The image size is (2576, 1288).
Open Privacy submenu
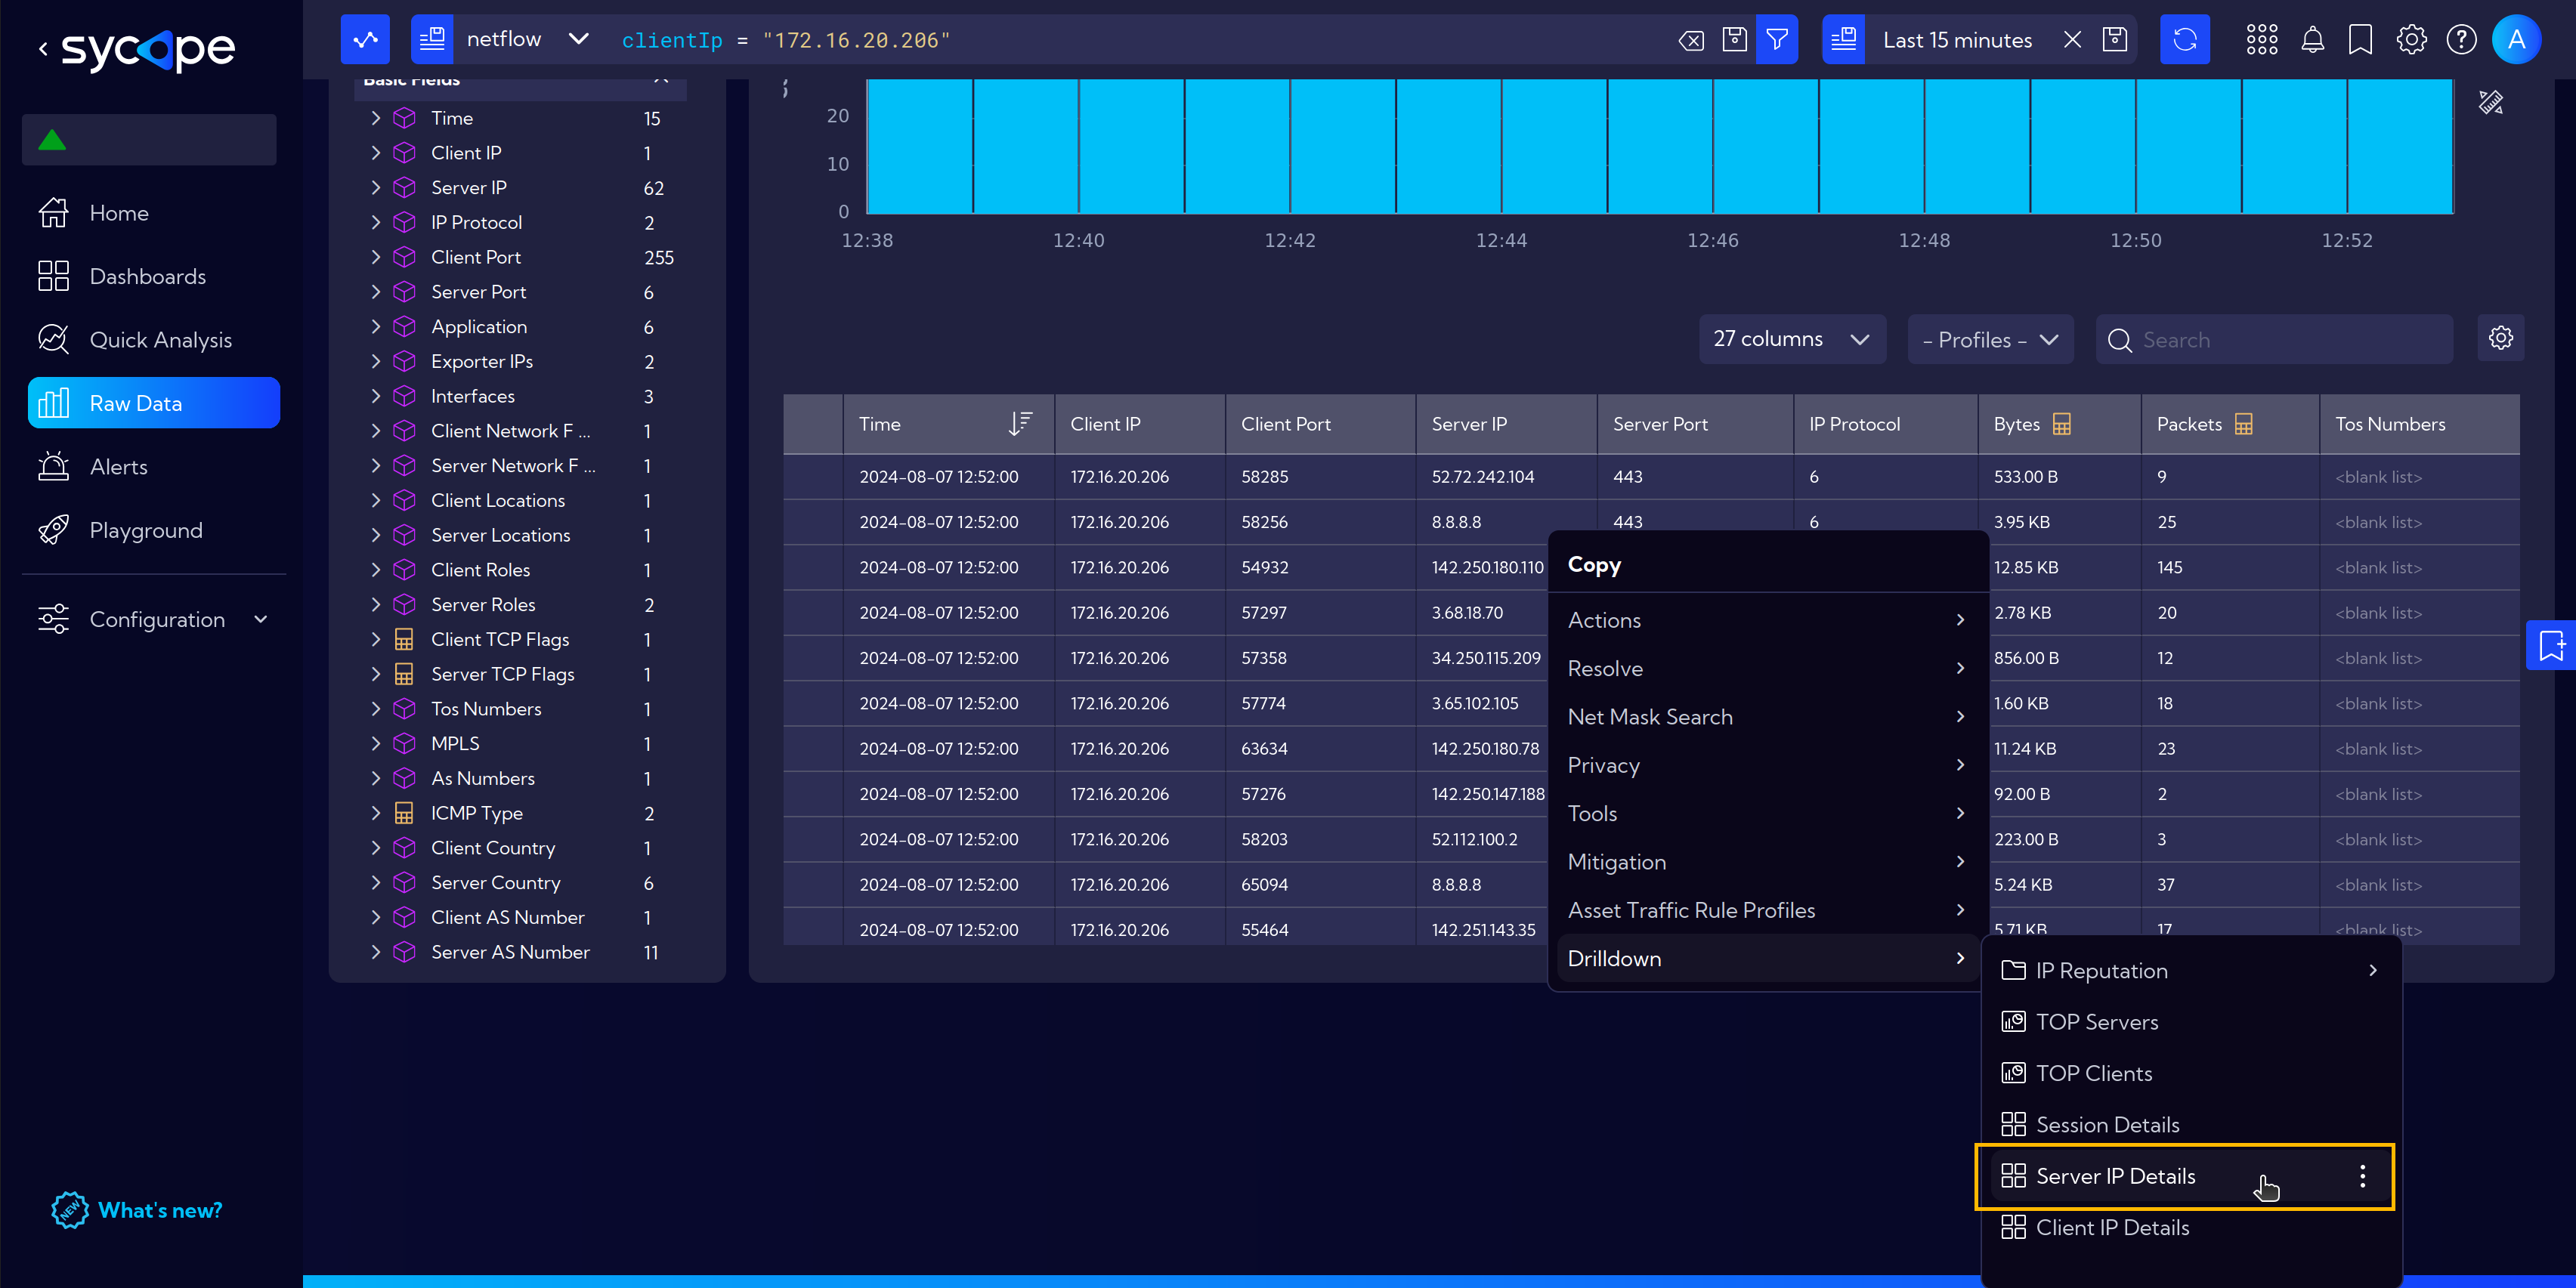(x=1767, y=765)
